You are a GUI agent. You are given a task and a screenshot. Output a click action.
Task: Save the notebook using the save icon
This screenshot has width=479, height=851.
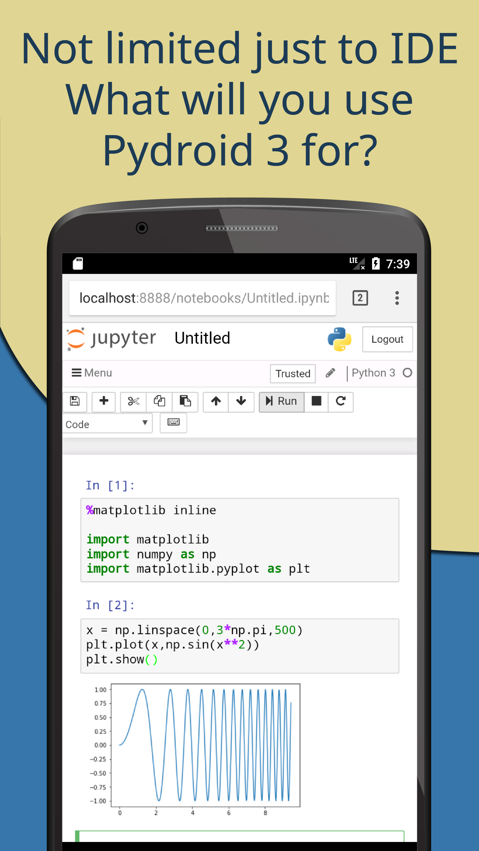(75, 402)
